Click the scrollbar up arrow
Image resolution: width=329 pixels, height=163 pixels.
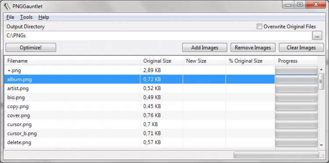pos(321,69)
